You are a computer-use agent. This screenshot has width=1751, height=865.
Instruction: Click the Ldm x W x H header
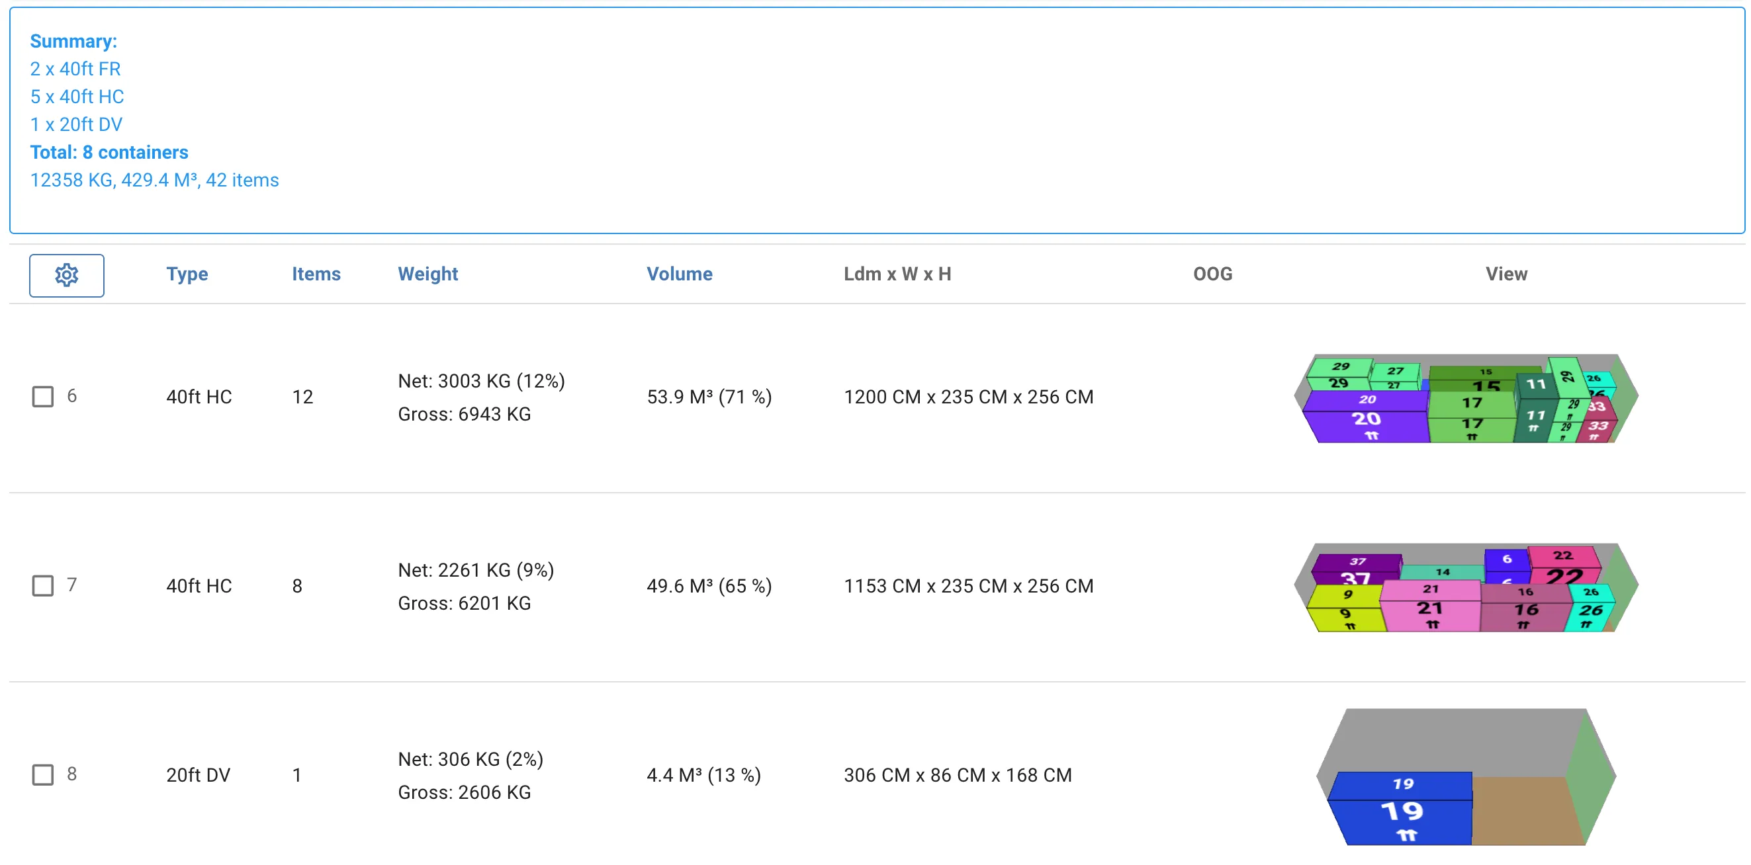(897, 274)
